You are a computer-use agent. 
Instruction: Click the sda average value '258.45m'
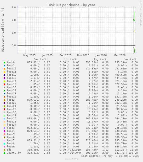coord(91,150)
